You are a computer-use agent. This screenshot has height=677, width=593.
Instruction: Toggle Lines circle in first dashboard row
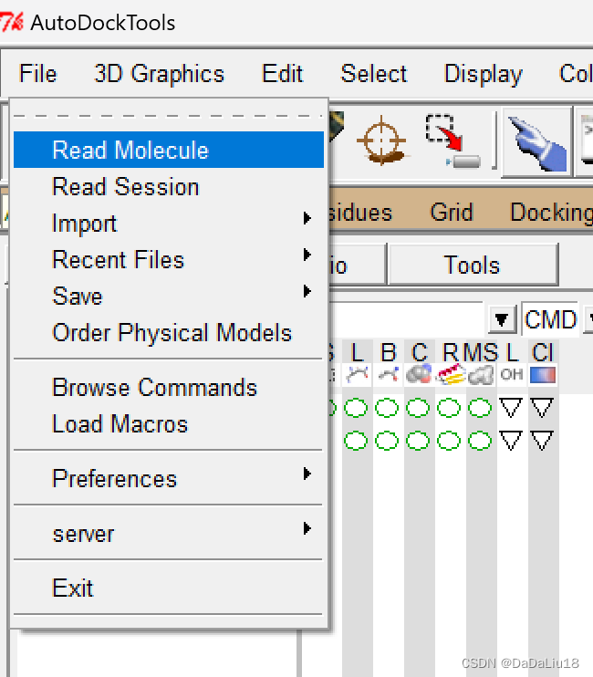coord(356,408)
